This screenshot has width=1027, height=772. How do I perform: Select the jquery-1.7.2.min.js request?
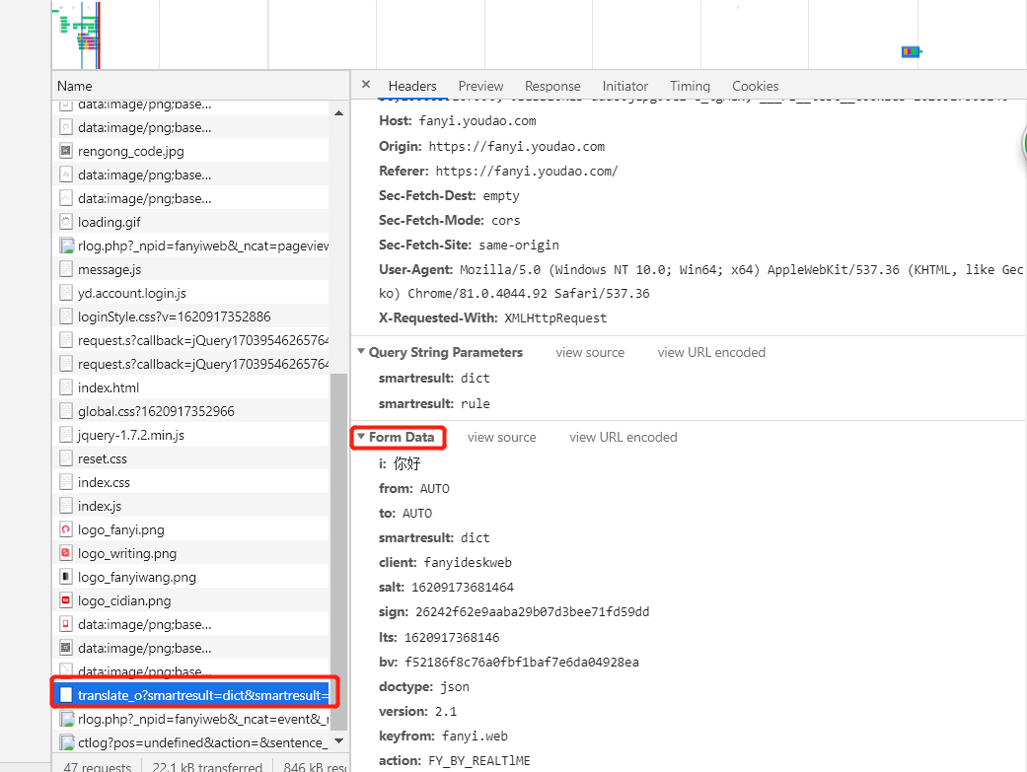click(x=190, y=435)
